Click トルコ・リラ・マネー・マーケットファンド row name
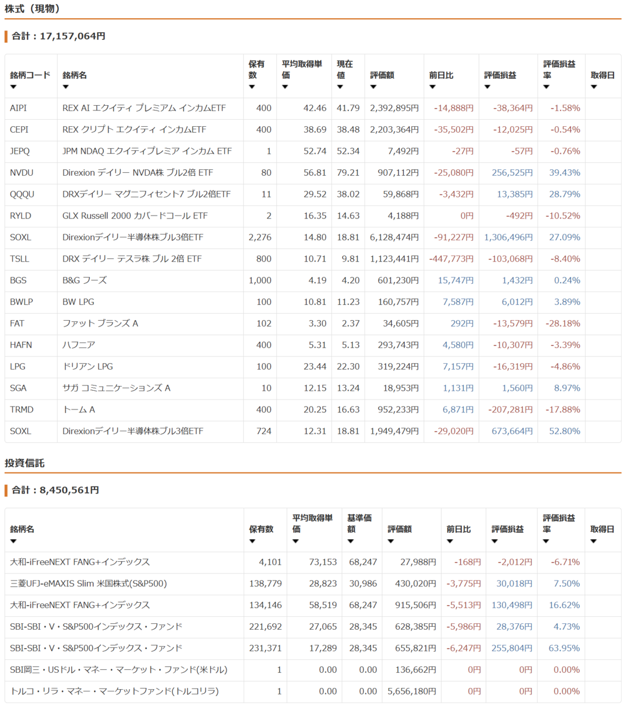The image size is (624, 705). point(115,691)
